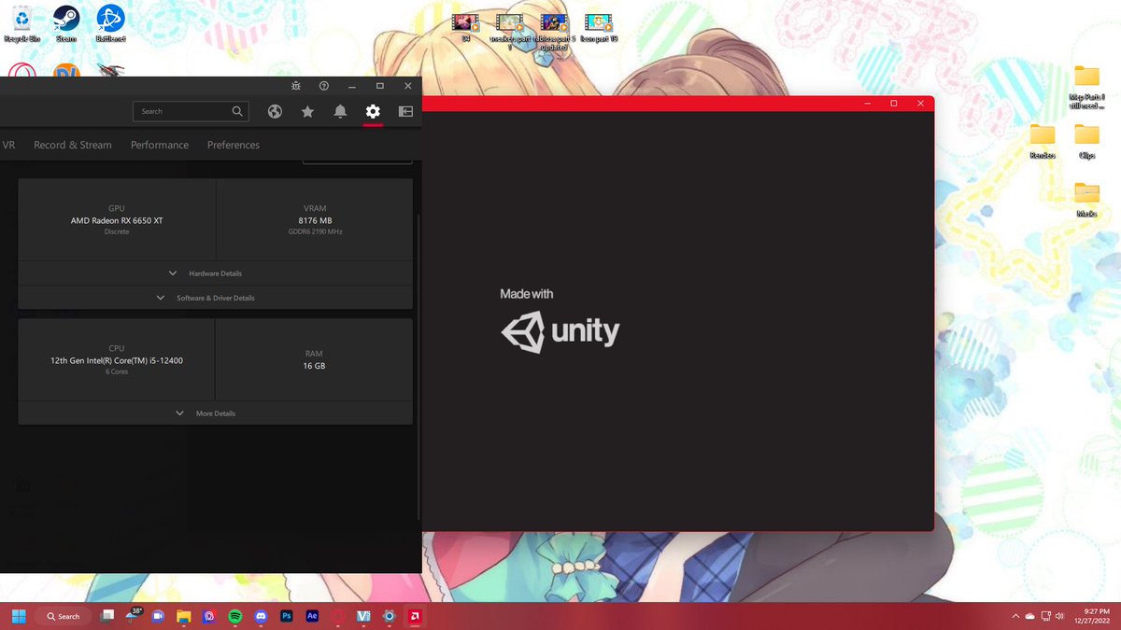Open the 'icon part 19' video file
Screen dimensions: 1121x630
coord(599,26)
